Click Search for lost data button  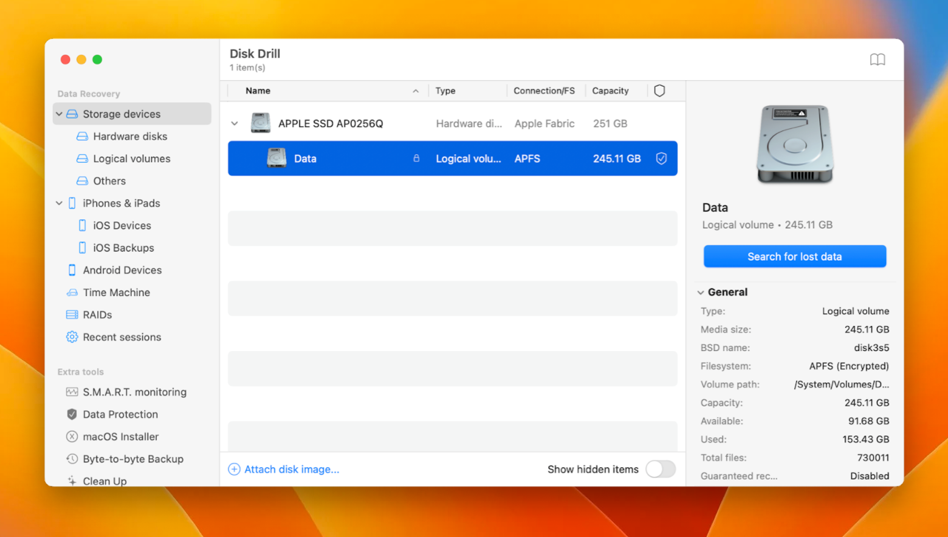[x=795, y=256]
